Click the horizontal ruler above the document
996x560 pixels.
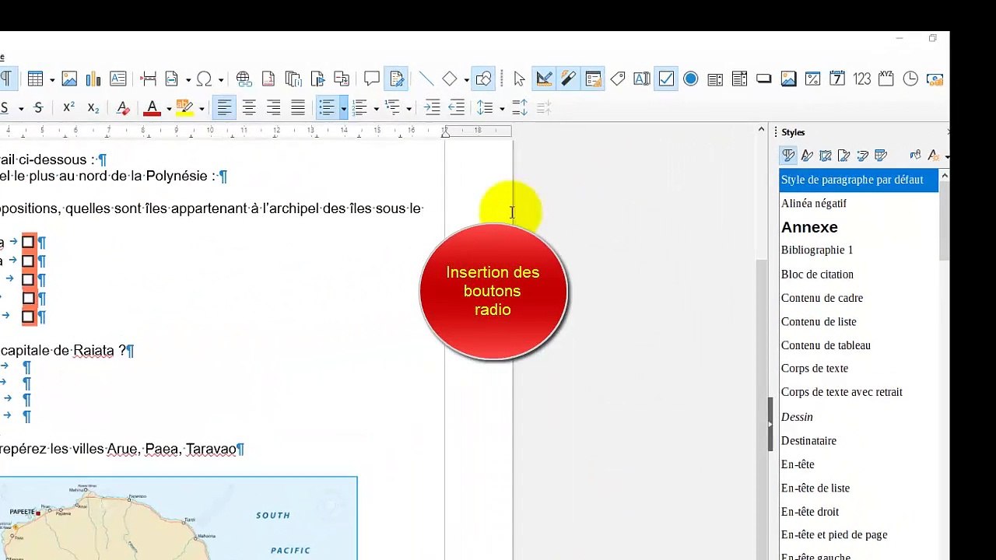pos(233,131)
